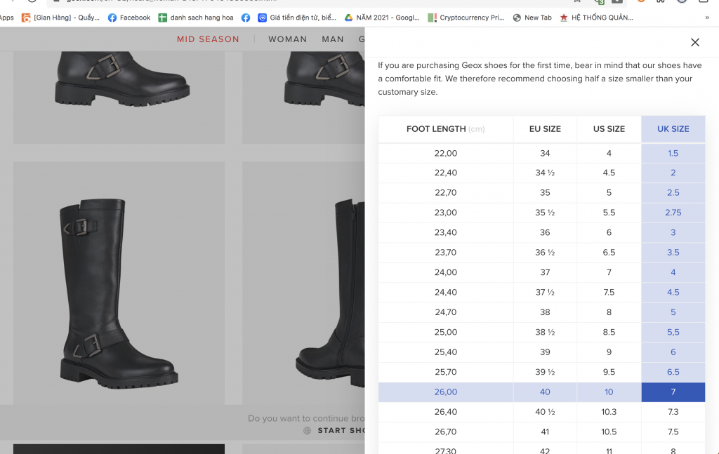Click highlighted foot length 26,00 cell
Image resolution: width=719 pixels, height=454 pixels.
pyautogui.click(x=446, y=392)
